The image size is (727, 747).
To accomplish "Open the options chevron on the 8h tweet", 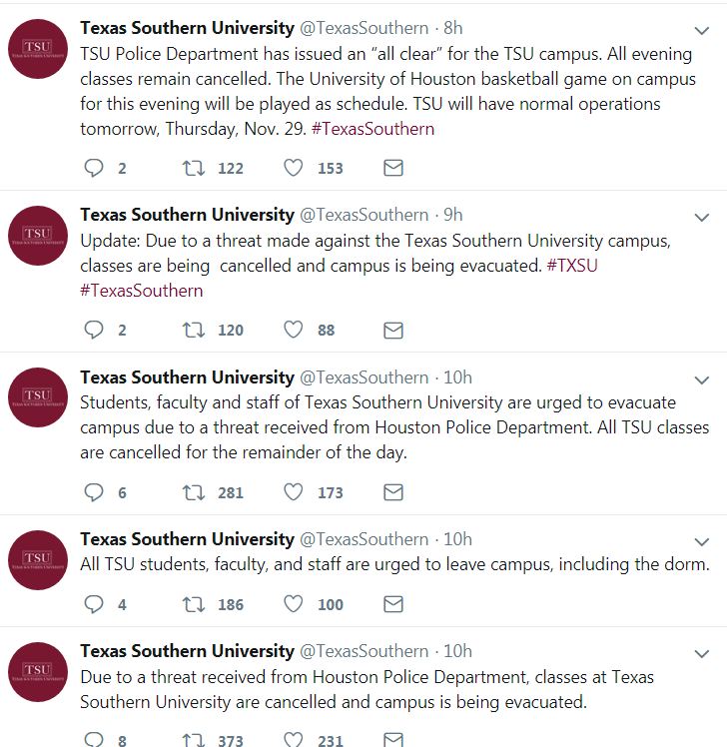I will pos(702,31).
